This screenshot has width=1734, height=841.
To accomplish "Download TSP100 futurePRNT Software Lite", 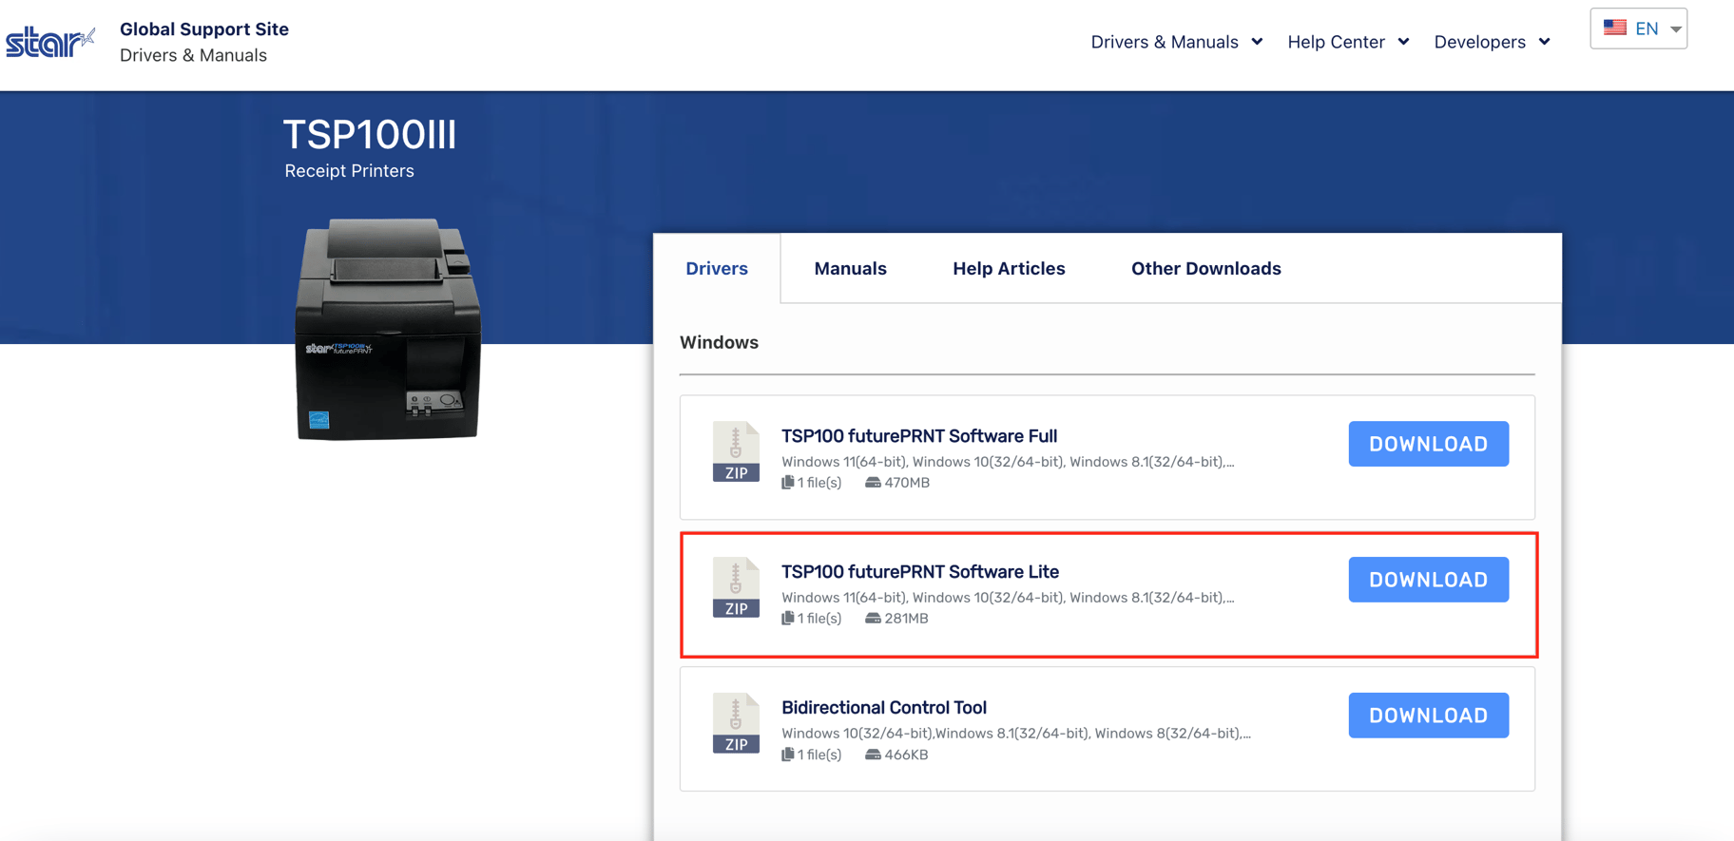I will pos(1428,580).
